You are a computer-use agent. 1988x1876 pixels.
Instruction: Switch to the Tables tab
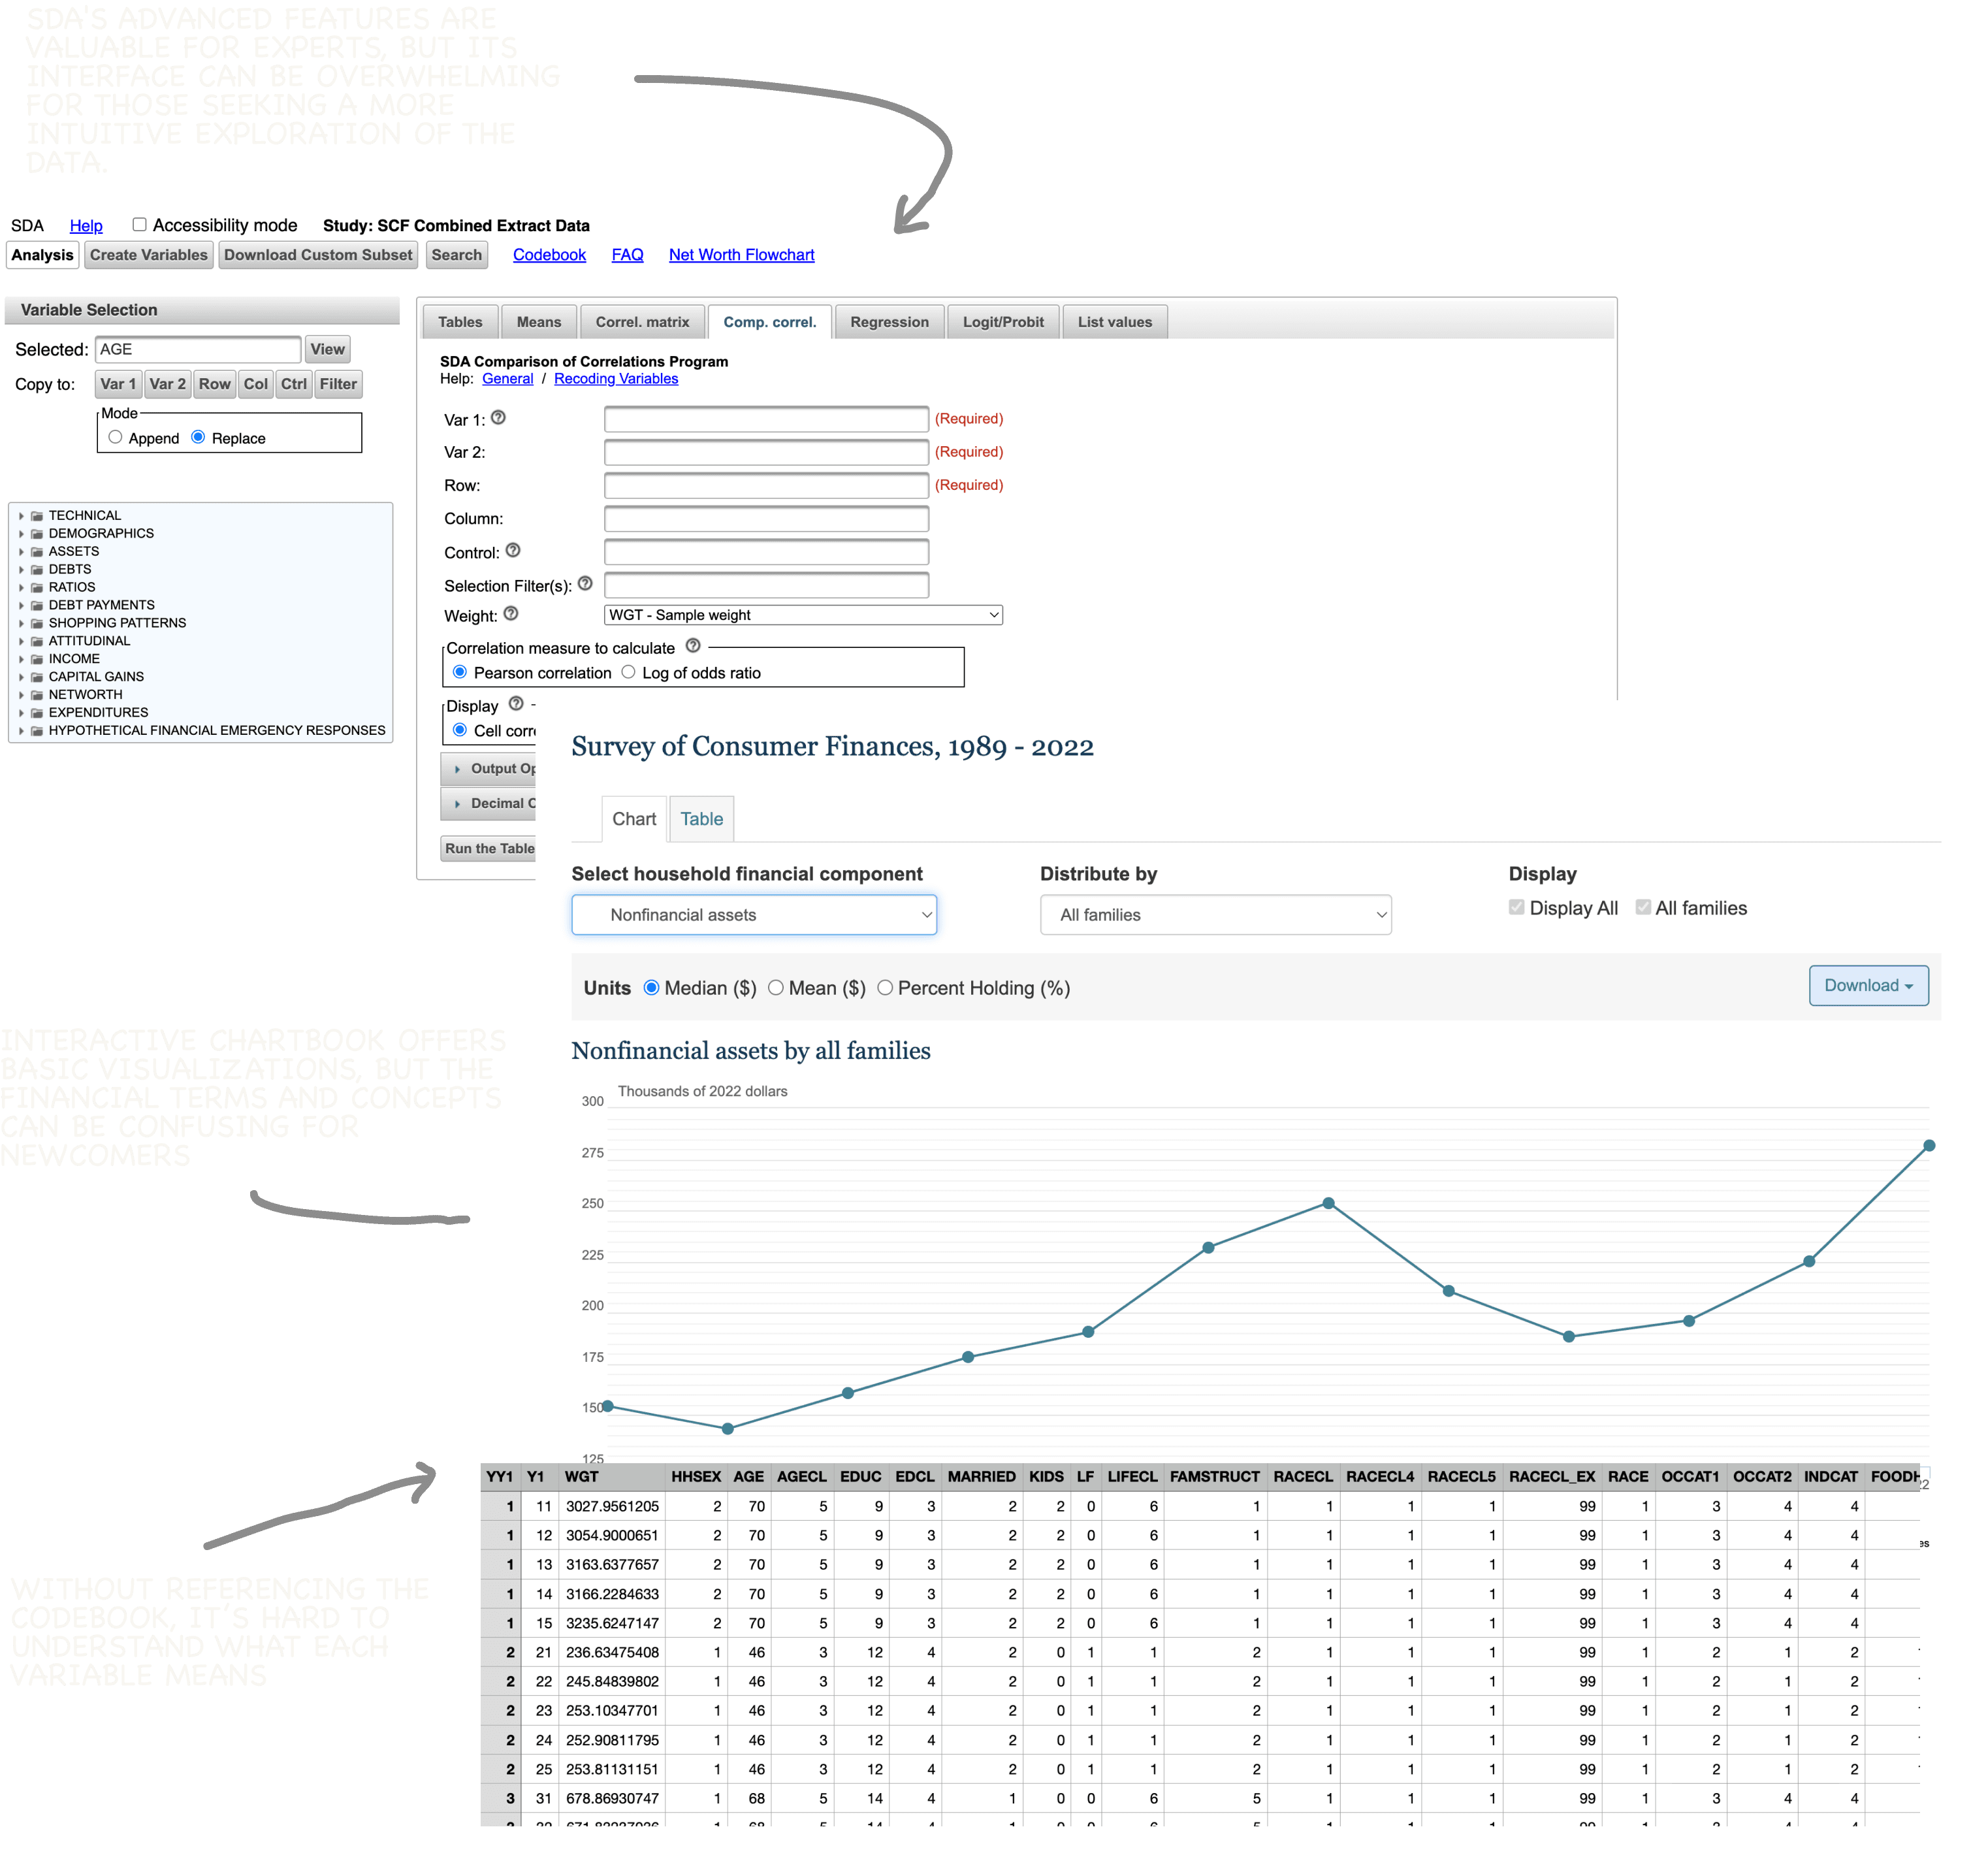pyautogui.click(x=460, y=322)
